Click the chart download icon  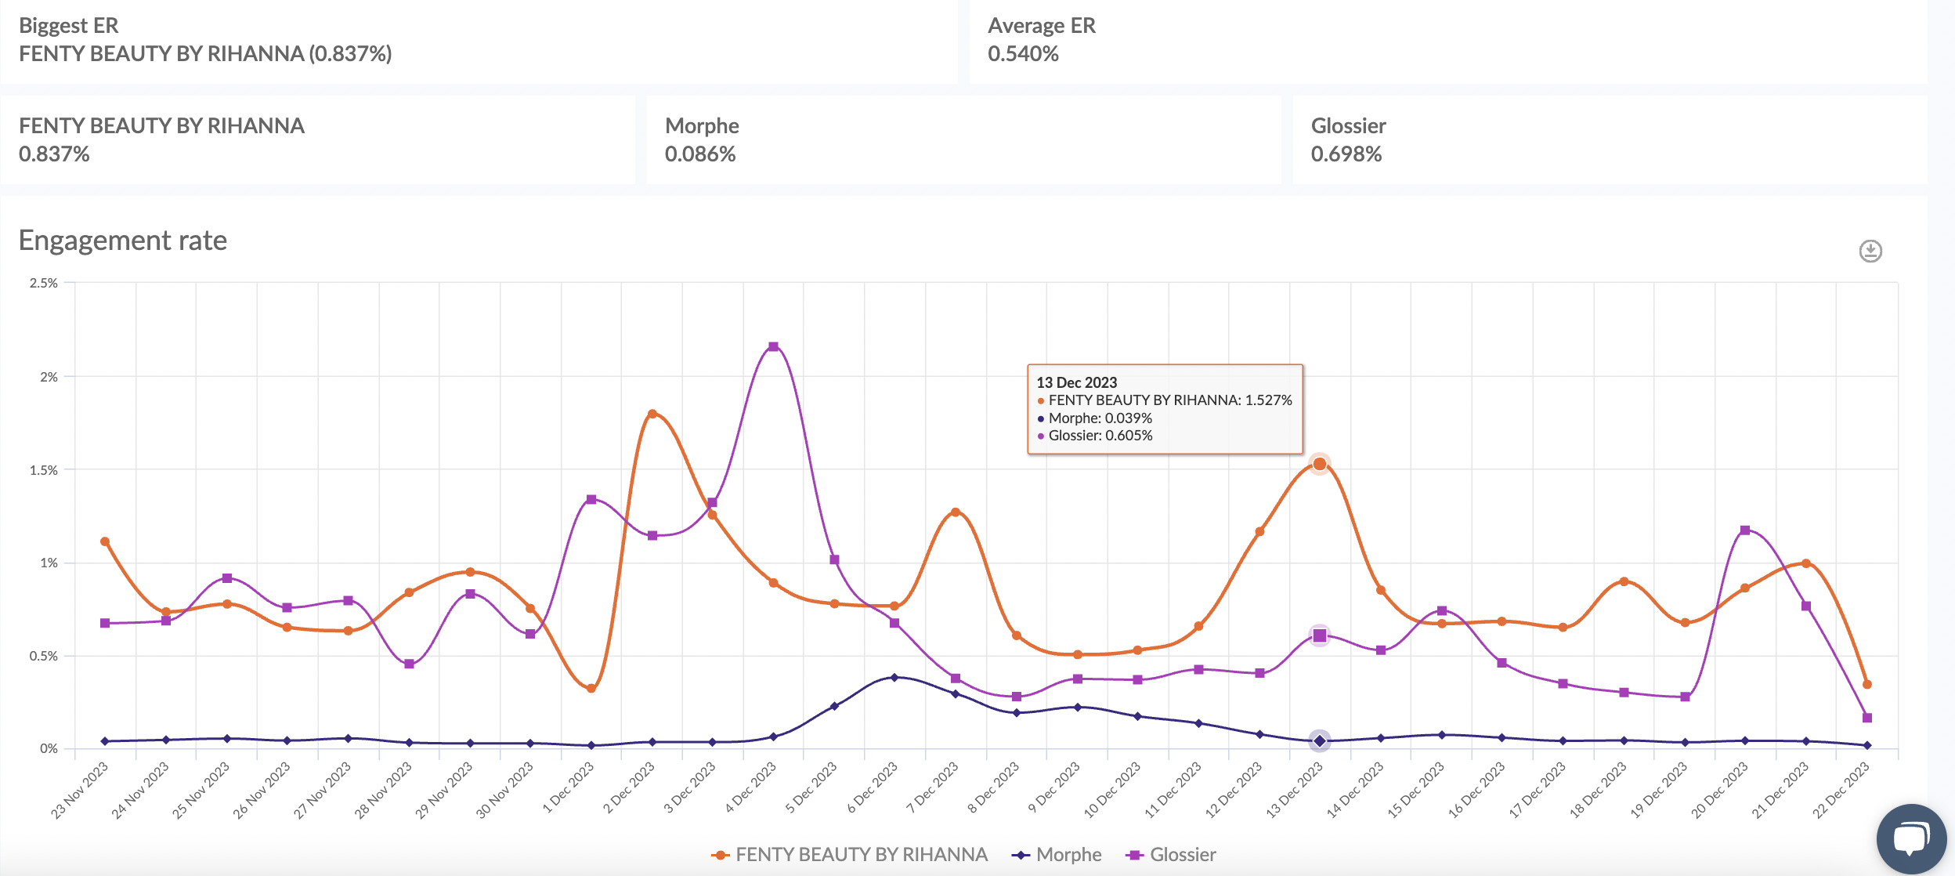click(1870, 251)
